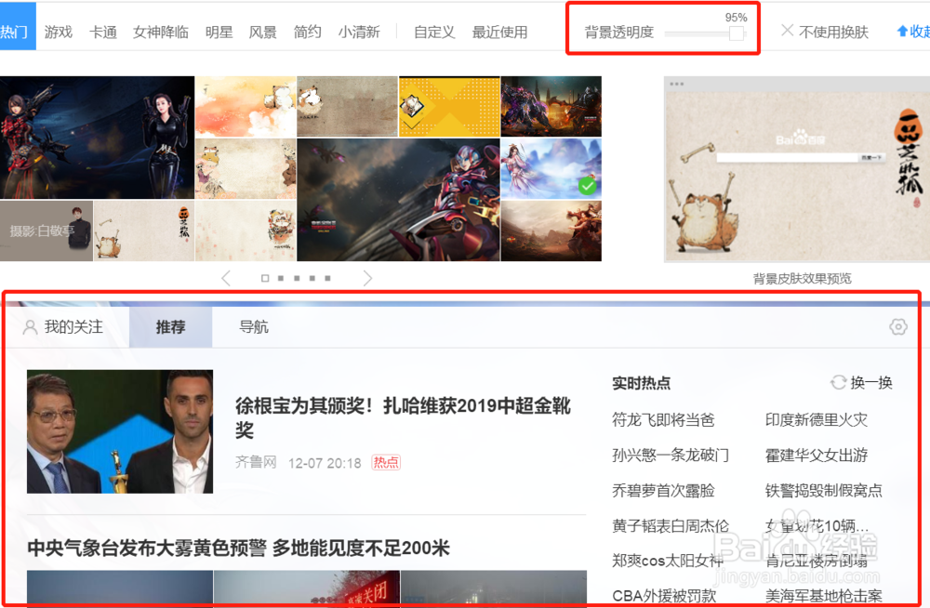Open the award ceremony news photo
The height and width of the screenshot is (608, 930).
[120, 431]
